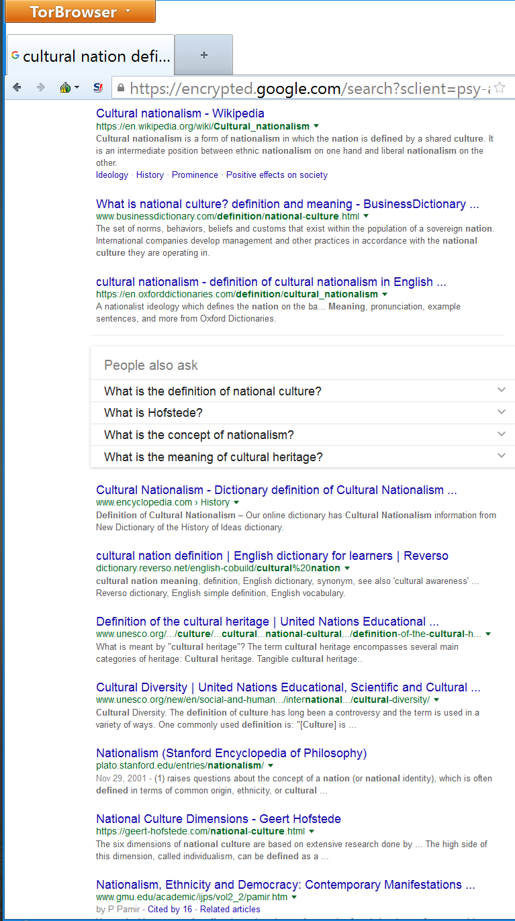Open a new tab with plus button
This screenshot has height=921, width=515.
tap(203, 55)
